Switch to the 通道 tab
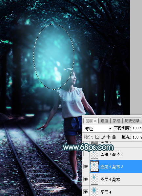The height and width of the screenshot is (196, 142). click(x=104, y=121)
